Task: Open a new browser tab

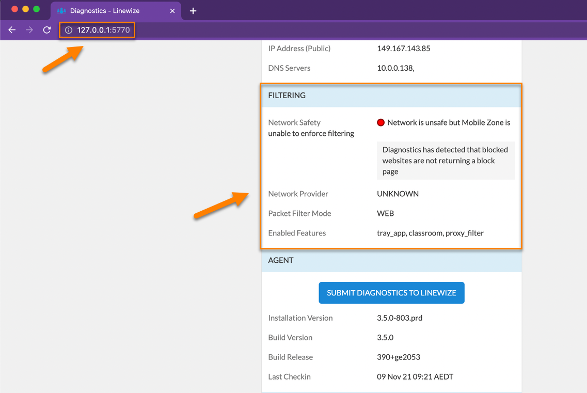Action: (x=193, y=11)
